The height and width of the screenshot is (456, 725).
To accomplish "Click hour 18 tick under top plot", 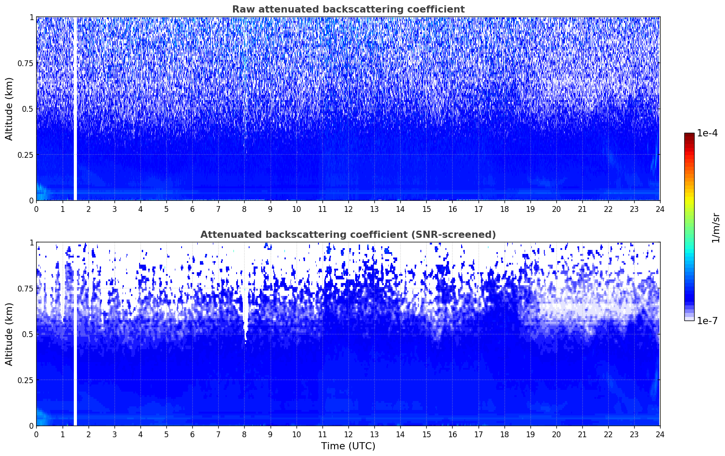I will point(504,209).
